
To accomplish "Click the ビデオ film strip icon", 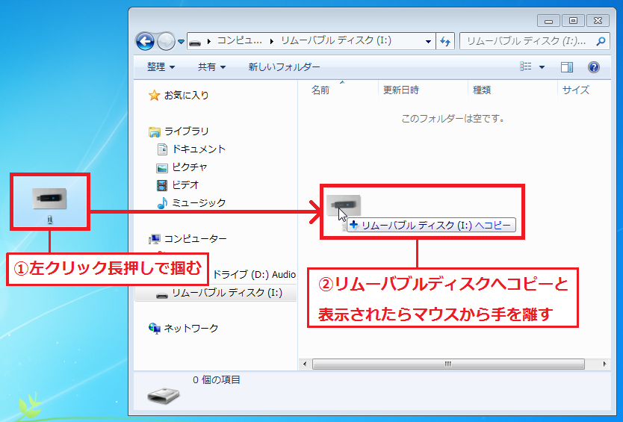I will click(162, 185).
